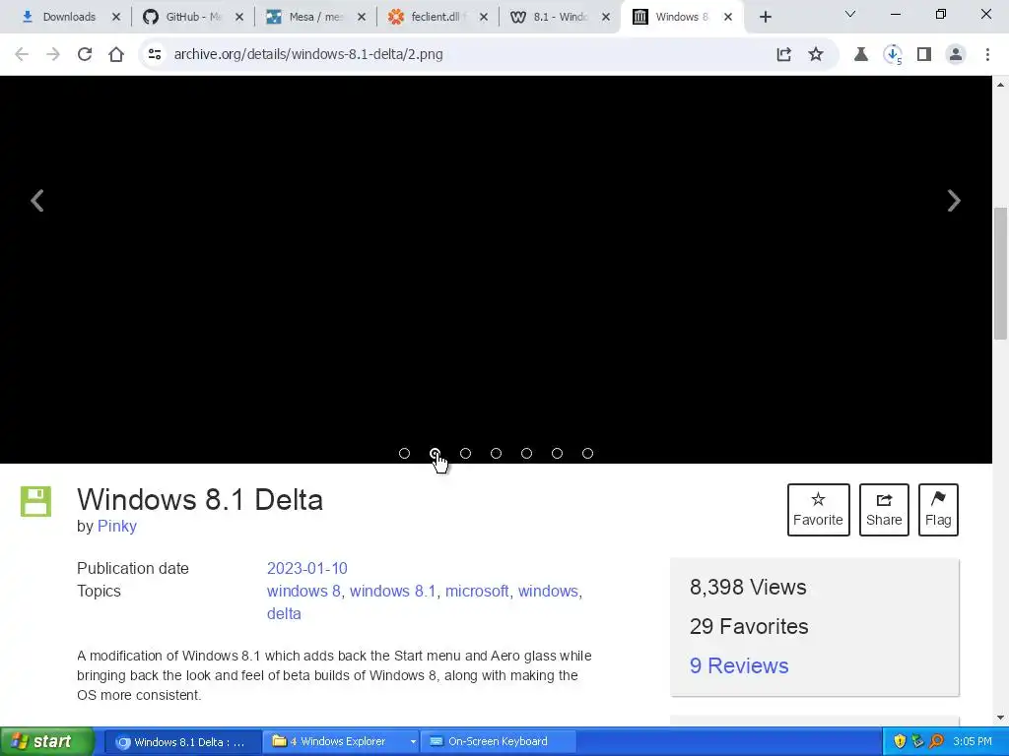Close the feclient.dll tab

[483, 18]
